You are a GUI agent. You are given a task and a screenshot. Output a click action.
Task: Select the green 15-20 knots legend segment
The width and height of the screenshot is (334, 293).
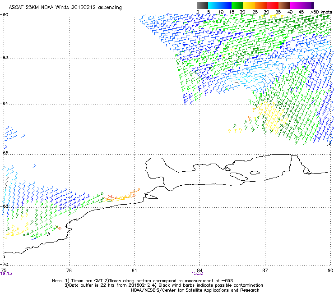coord(237,5)
